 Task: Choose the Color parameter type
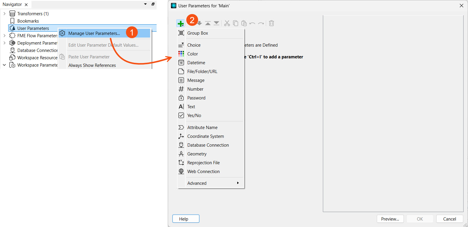192,54
